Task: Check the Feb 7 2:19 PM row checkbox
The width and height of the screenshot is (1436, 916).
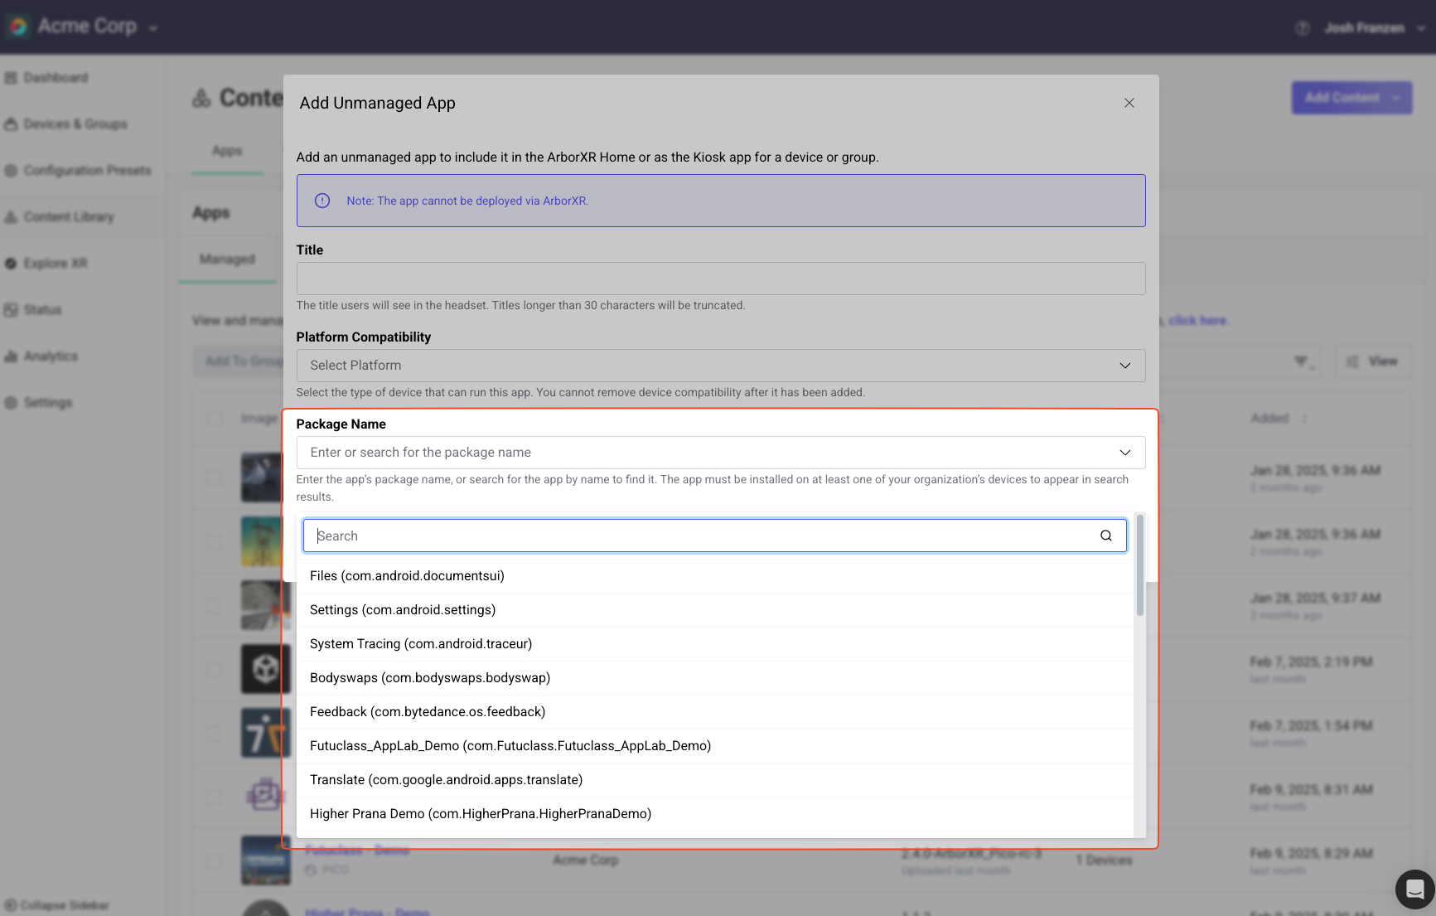Action: 215,670
